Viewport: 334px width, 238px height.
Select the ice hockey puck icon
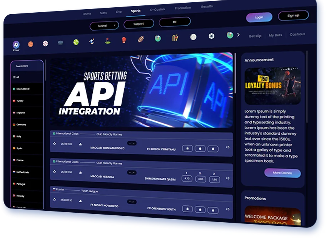(60, 43)
